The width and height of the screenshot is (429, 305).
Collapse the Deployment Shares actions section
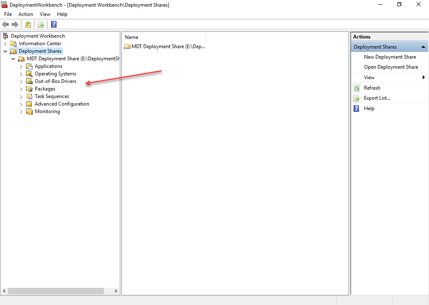423,47
